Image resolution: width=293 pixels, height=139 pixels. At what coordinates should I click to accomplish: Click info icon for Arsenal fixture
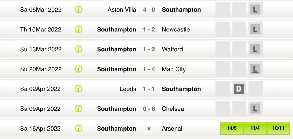click(x=79, y=129)
